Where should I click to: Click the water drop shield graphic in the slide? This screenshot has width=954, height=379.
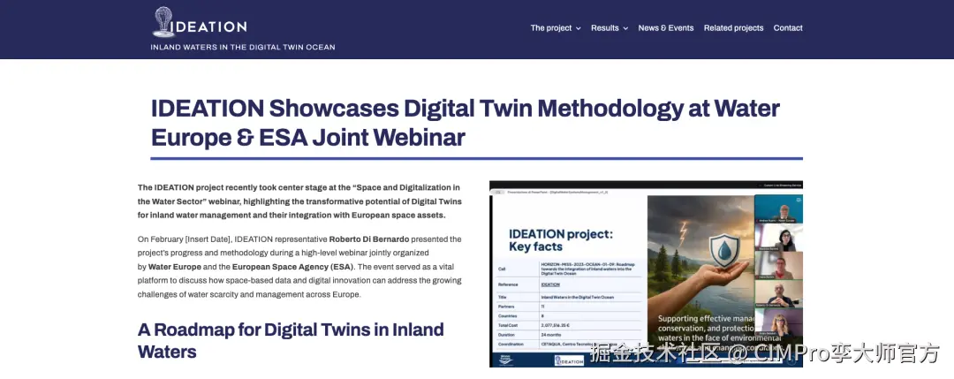coord(724,251)
